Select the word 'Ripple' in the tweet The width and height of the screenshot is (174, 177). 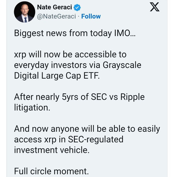coord(132,97)
